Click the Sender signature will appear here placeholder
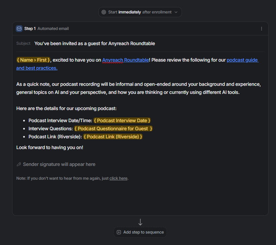 click(x=59, y=164)
